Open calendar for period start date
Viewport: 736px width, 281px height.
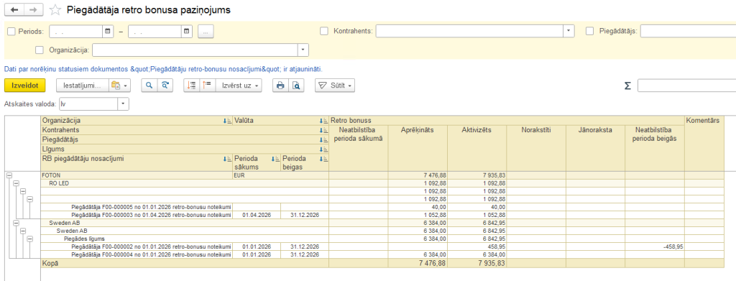pyautogui.click(x=108, y=32)
